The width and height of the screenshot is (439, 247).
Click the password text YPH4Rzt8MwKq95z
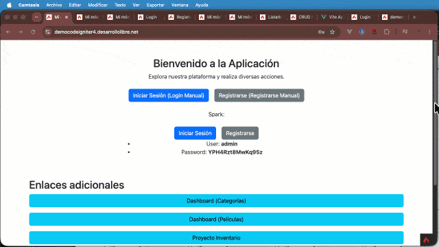click(235, 152)
